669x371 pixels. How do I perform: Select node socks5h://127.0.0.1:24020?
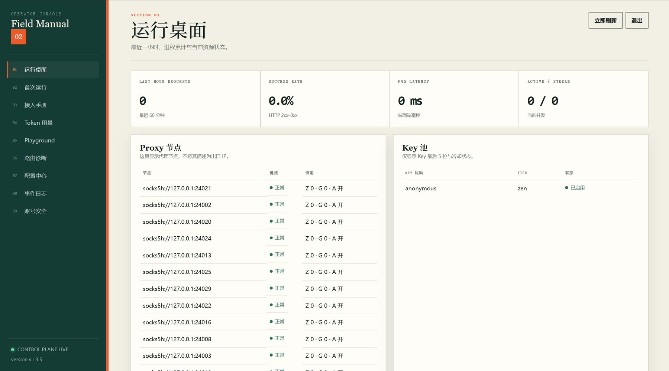tap(177, 222)
